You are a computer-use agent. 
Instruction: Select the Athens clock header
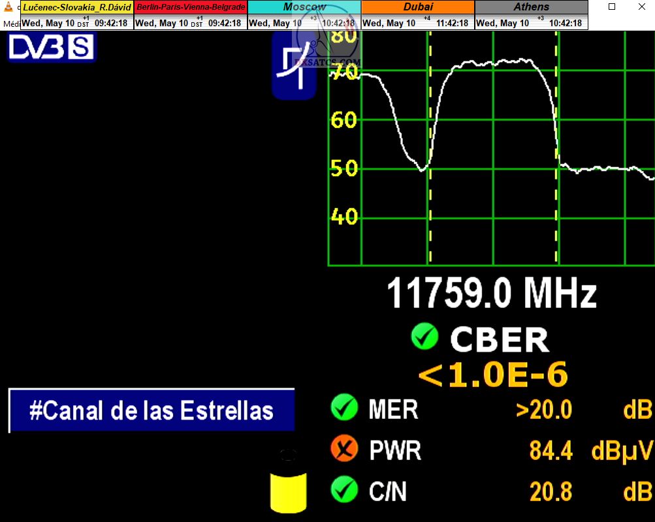(x=531, y=7)
